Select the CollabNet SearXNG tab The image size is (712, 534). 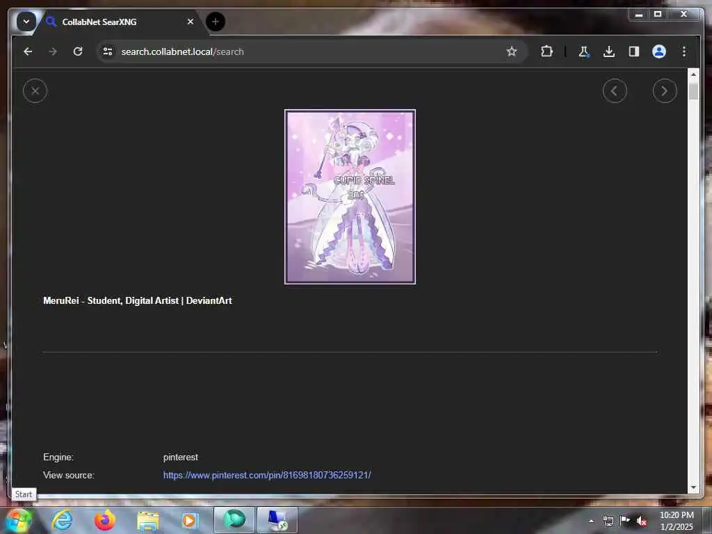(x=119, y=22)
